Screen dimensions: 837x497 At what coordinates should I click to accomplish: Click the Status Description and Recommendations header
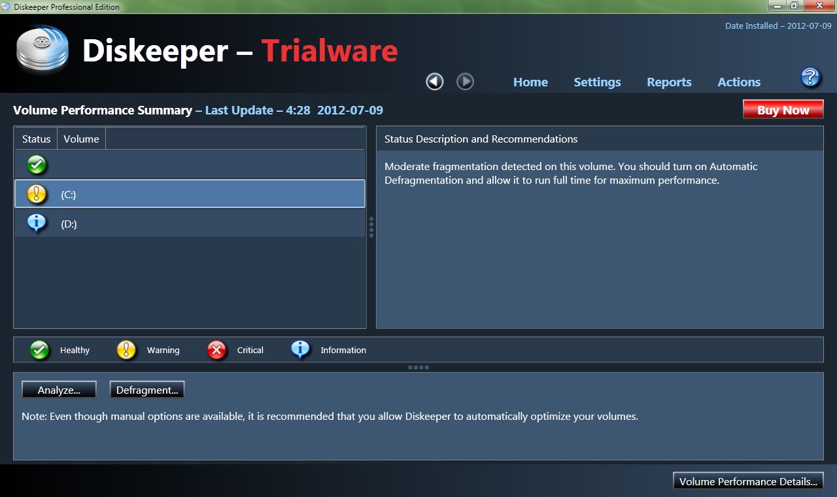pyautogui.click(x=481, y=139)
